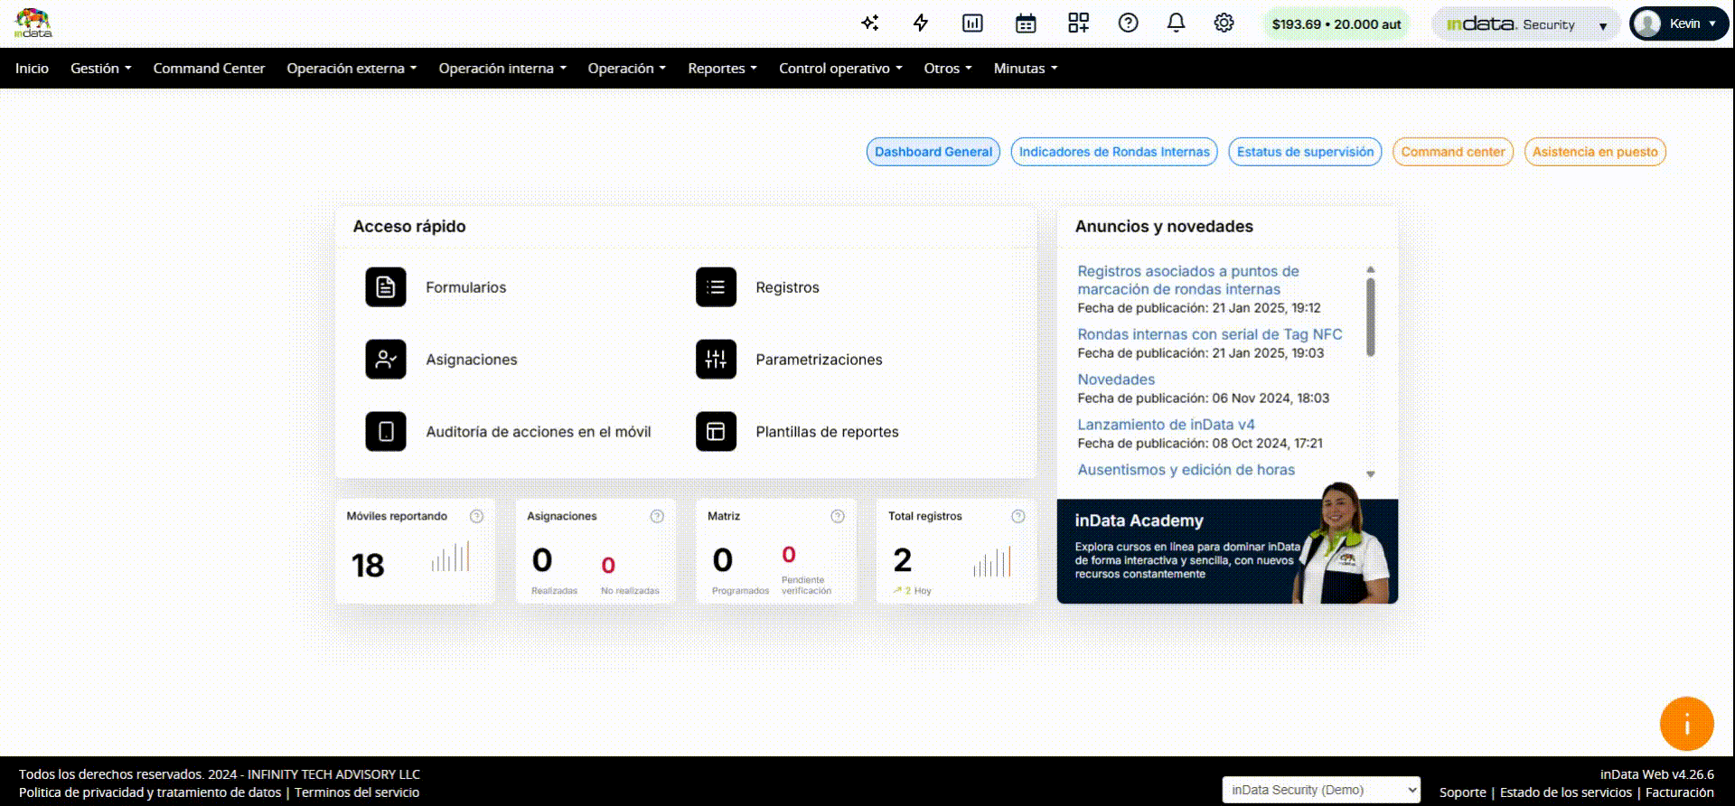Image resolution: width=1735 pixels, height=806 pixels.
Task: Expand the Gestión dropdown menu
Action: [x=100, y=69]
